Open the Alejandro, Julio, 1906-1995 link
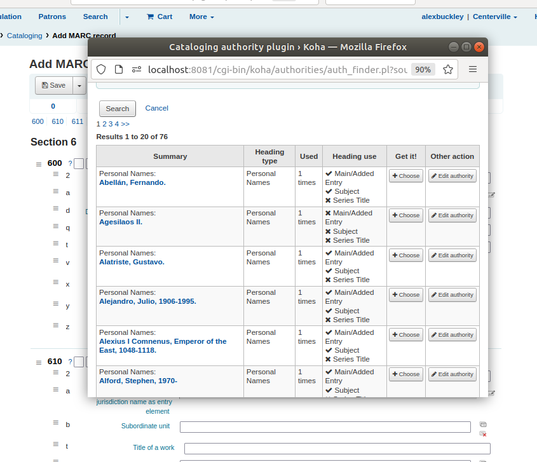 click(x=147, y=301)
